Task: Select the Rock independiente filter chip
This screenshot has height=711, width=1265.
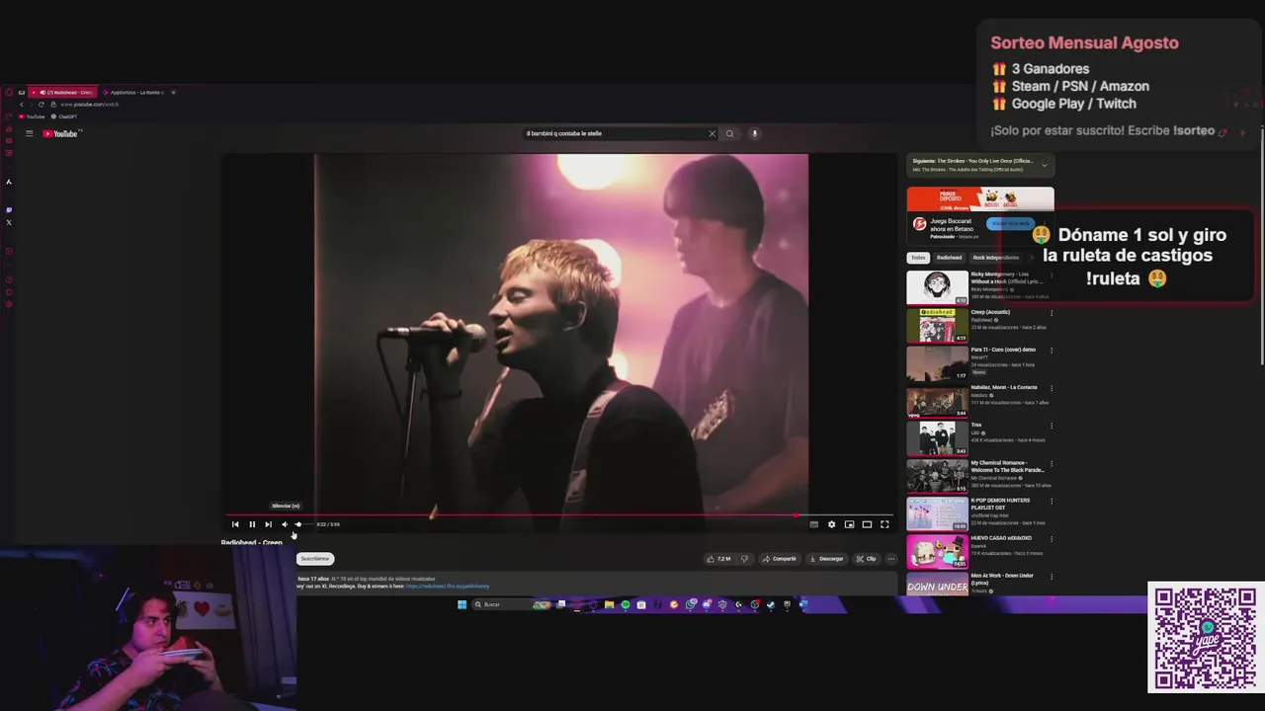Action: tap(995, 258)
